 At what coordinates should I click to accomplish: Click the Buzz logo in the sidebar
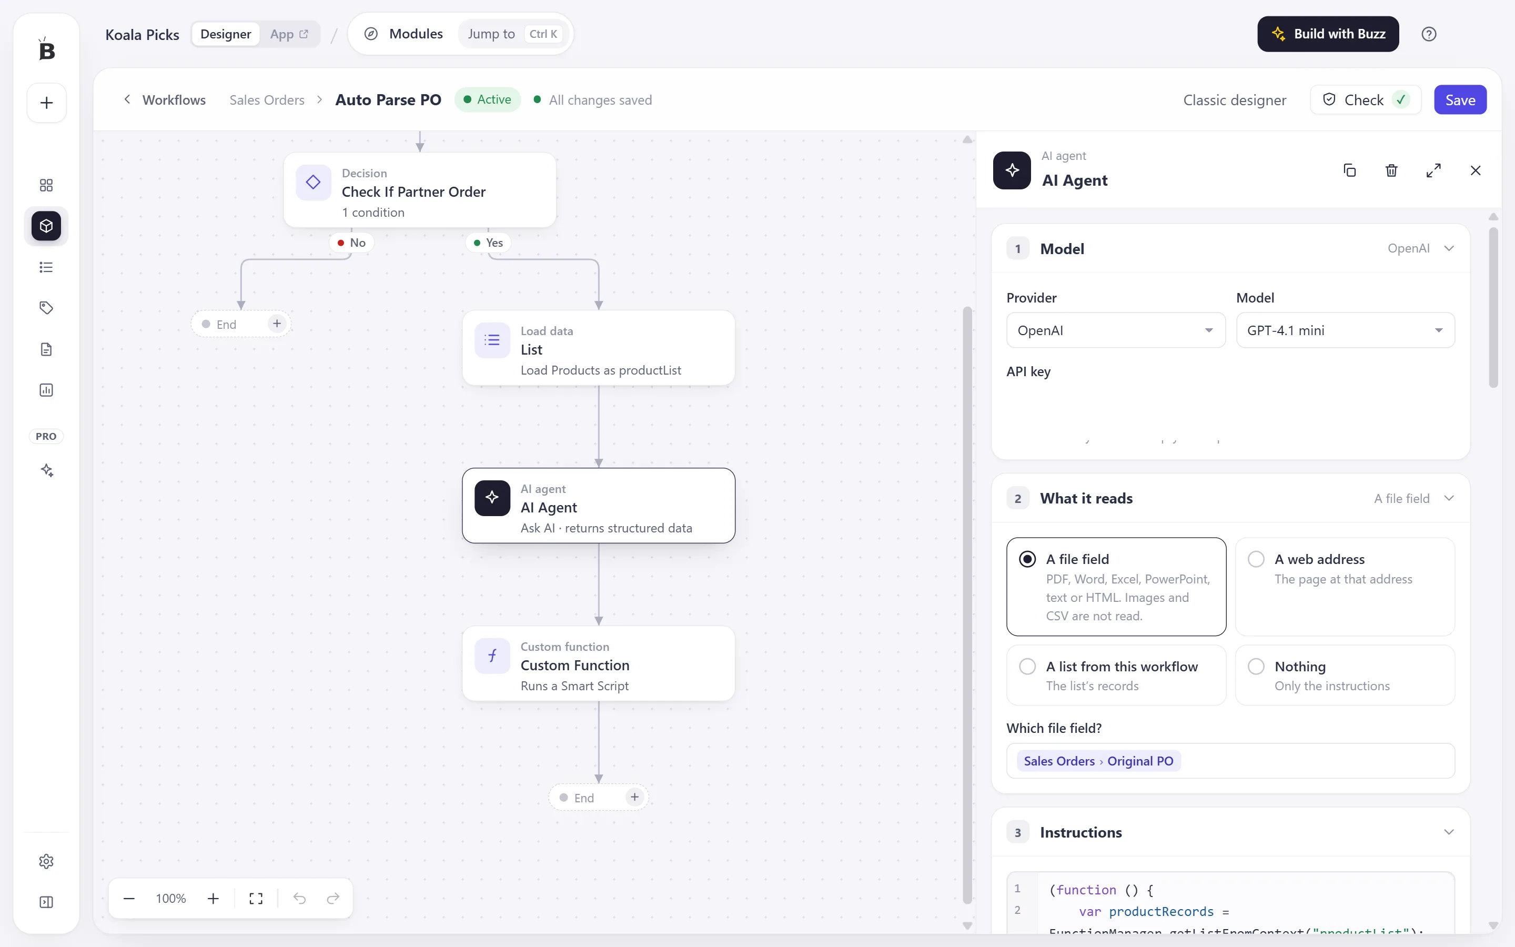click(x=46, y=49)
